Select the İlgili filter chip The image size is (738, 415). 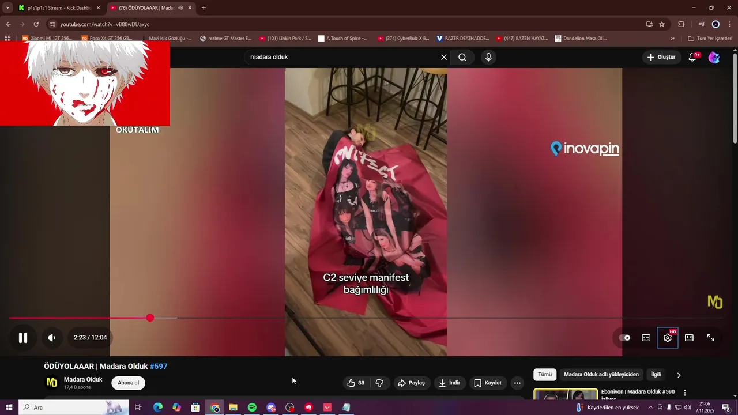(x=656, y=375)
